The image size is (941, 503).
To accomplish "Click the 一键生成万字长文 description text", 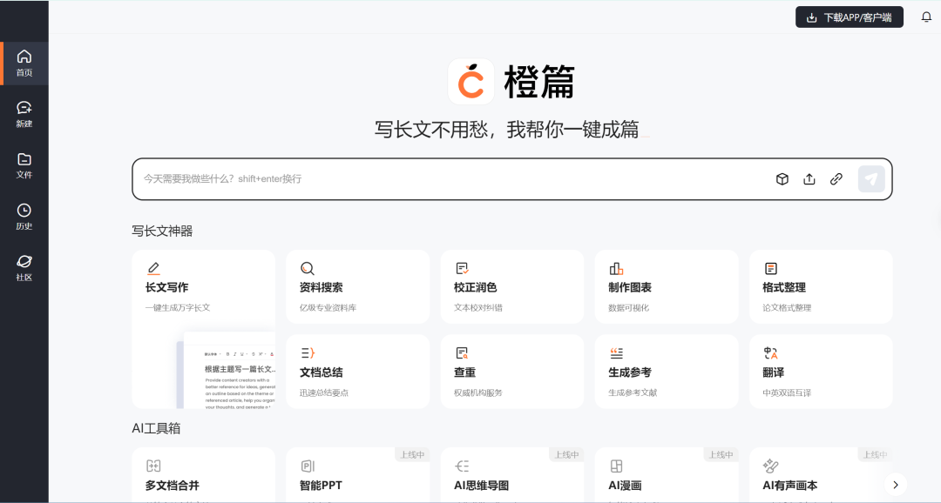I will pyautogui.click(x=178, y=307).
